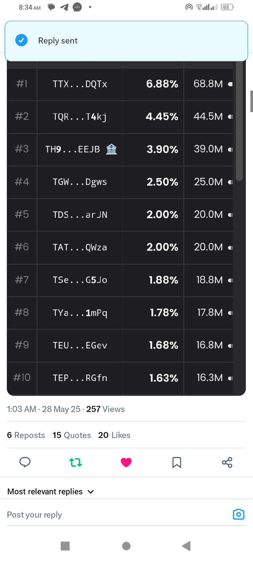This screenshot has height=563, width=253.
Task: Tap the Android home circle button
Action: click(126, 546)
